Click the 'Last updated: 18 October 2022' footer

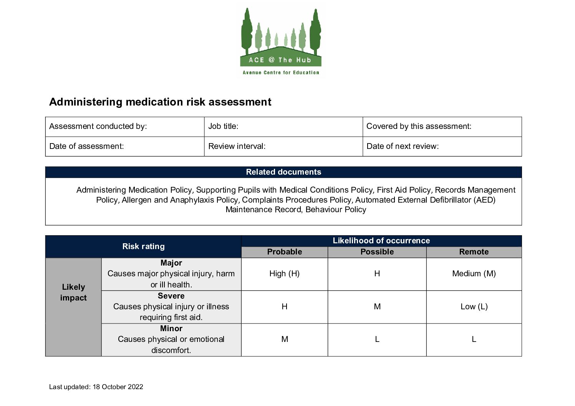coord(96,387)
